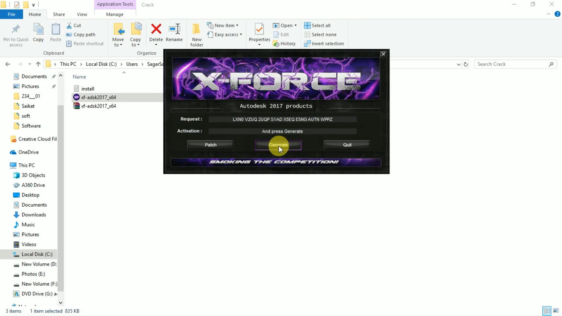Click Paste shortcut in ribbon
The width and height of the screenshot is (562, 316).
[x=85, y=43]
